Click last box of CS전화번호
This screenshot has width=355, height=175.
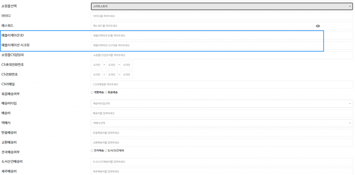[x=127, y=75]
